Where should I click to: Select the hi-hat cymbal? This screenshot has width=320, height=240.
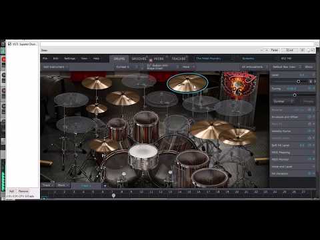[x=103, y=145]
